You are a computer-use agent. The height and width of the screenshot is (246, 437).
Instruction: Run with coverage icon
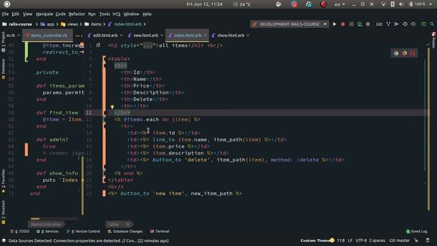351,25
